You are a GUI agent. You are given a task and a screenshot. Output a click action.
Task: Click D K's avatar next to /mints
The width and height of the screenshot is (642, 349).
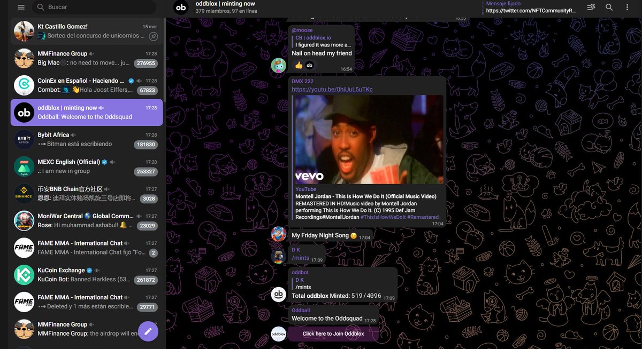pos(278,257)
